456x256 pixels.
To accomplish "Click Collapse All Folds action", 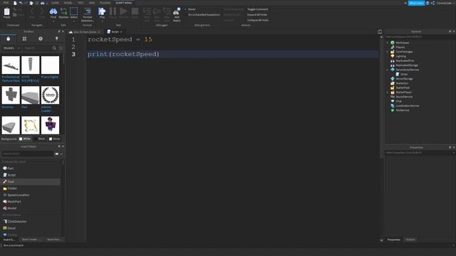I will click(x=258, y=21).
